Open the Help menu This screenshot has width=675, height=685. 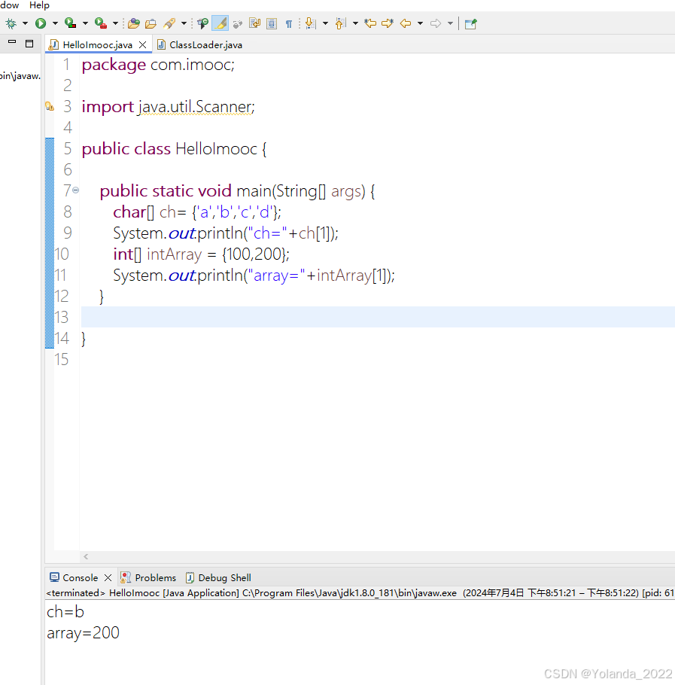(39, 5)
